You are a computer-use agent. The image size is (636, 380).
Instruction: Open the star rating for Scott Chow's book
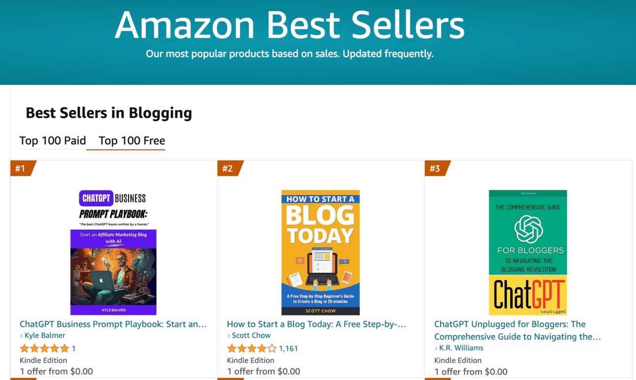point(252,348)
